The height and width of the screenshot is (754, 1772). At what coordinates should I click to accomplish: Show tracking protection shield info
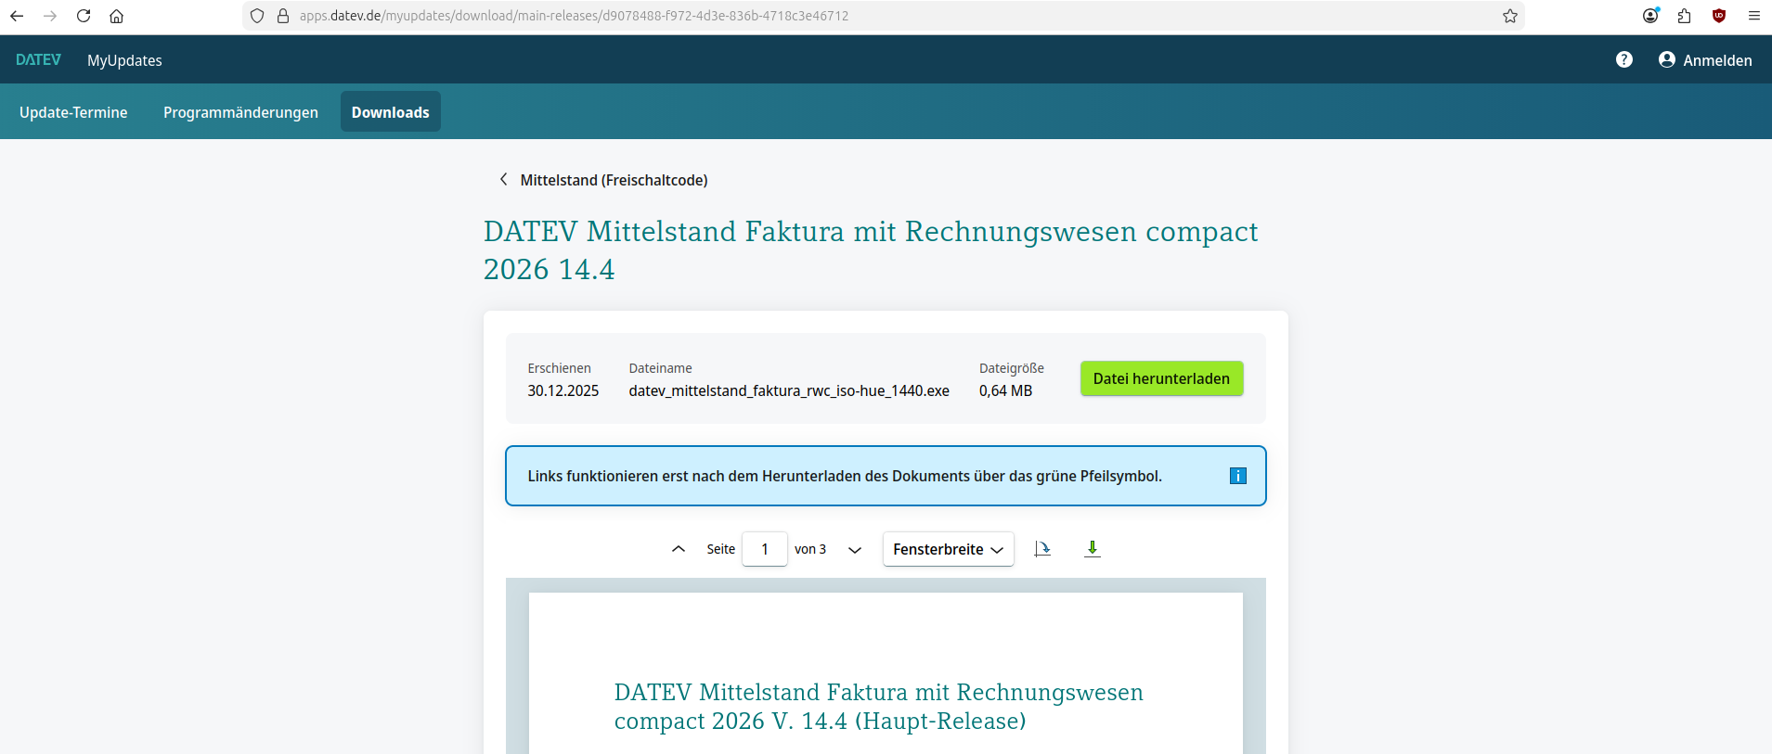click(257, 16)
